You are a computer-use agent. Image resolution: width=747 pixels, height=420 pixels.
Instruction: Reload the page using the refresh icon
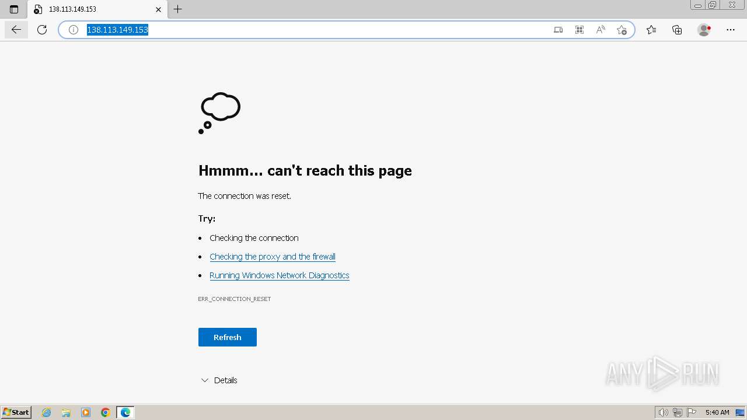pyautogui.click(x=42, y=30)
